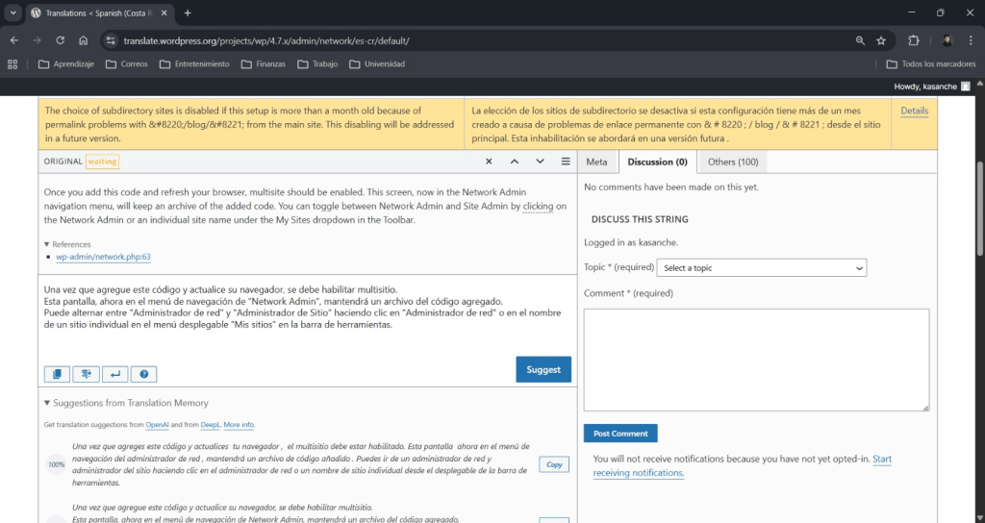Click the insert tab character icon
Image resolution: width=985 pixels, height=523 pixels.
pyautogui.click(x=86, y=374)
